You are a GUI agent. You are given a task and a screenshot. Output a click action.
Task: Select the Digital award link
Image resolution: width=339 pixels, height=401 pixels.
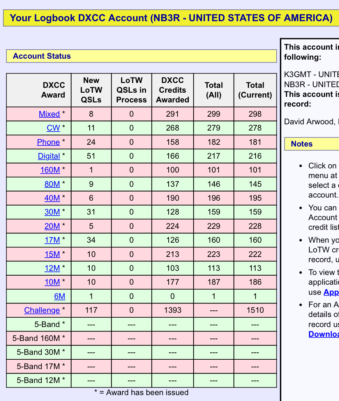(x=49, y=156)
